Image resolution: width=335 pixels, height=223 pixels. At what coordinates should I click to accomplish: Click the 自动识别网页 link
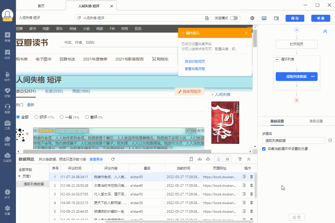click(x=195, y=61)
